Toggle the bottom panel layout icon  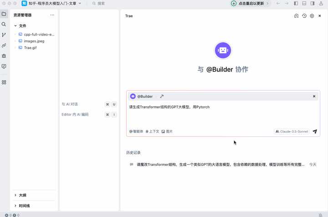click(x=304, y=3)
